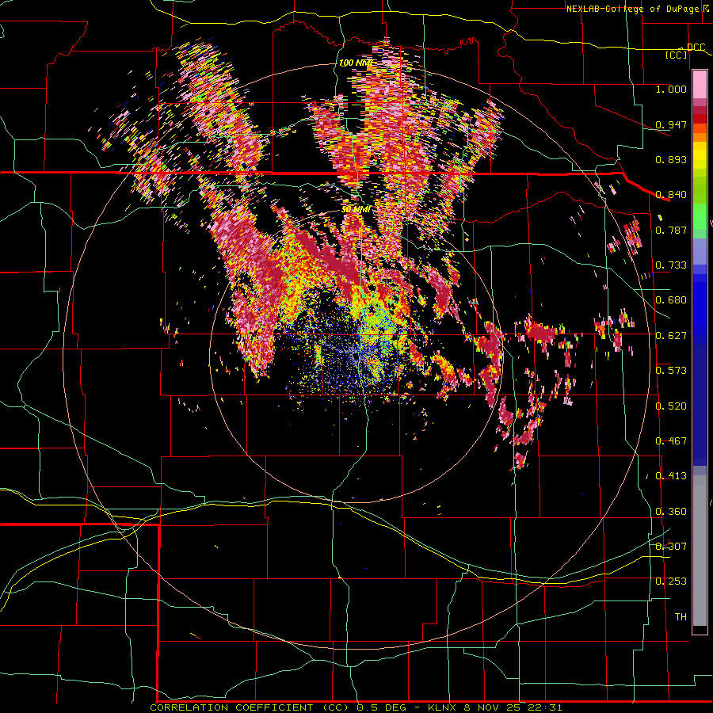
Task: Click the 0.520 scale value
Action: 671,406
